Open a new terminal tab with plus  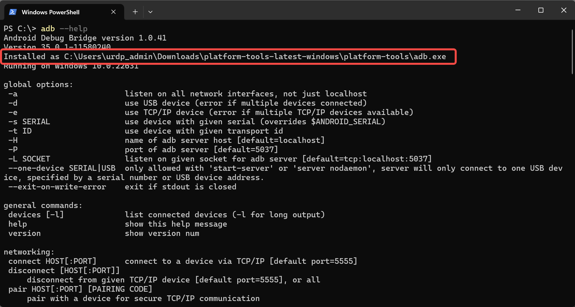pos(135,12)
